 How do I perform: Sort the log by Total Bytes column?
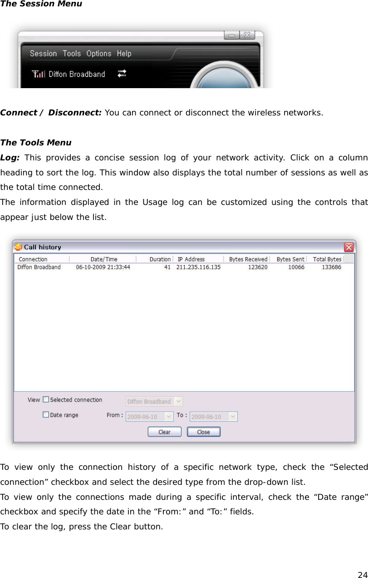pyautogui.click(x=326, y=259)
